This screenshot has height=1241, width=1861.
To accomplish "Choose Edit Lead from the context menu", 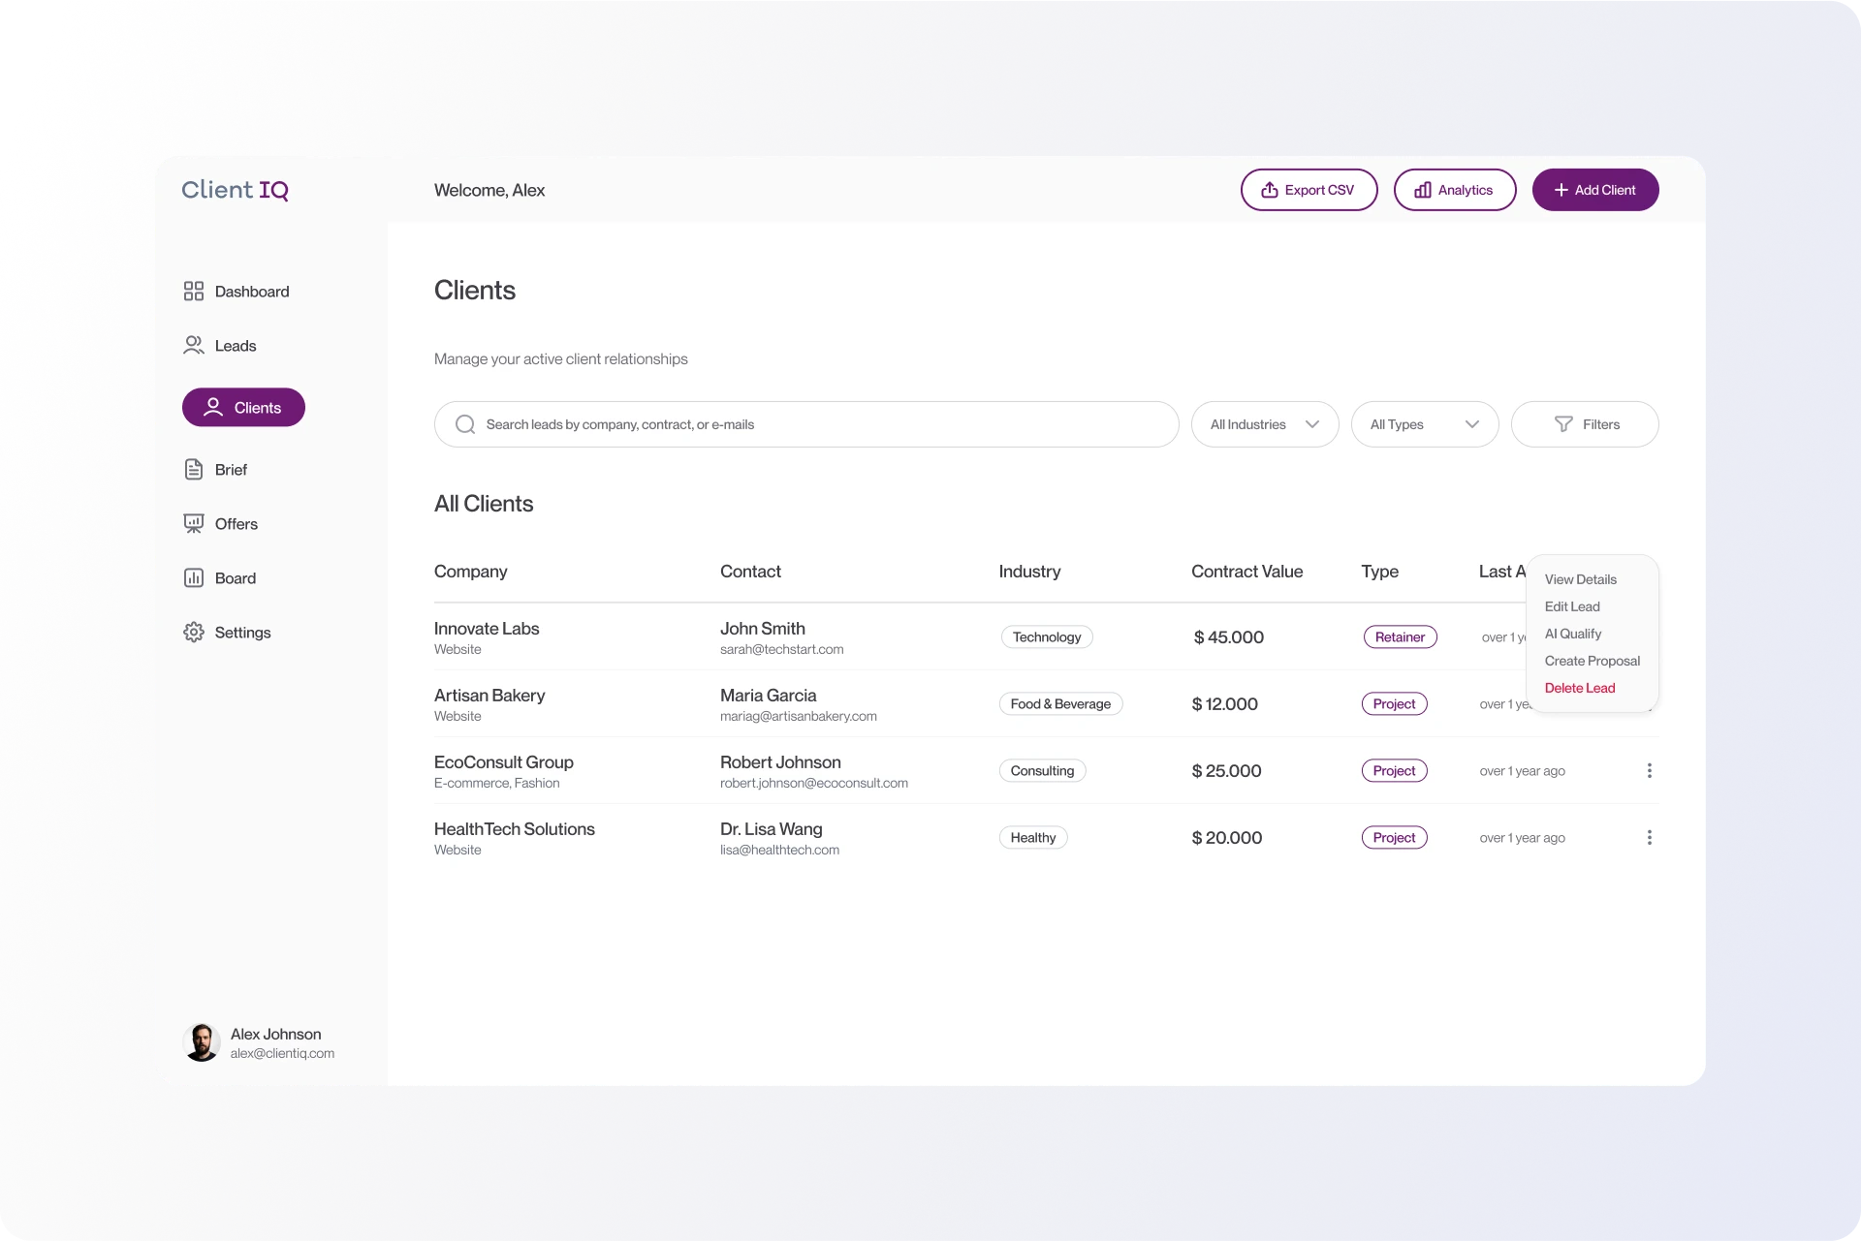I will [1571, 606].
